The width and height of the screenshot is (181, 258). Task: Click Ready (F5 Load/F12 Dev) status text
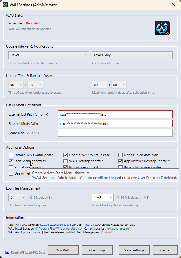coord(28,252)
